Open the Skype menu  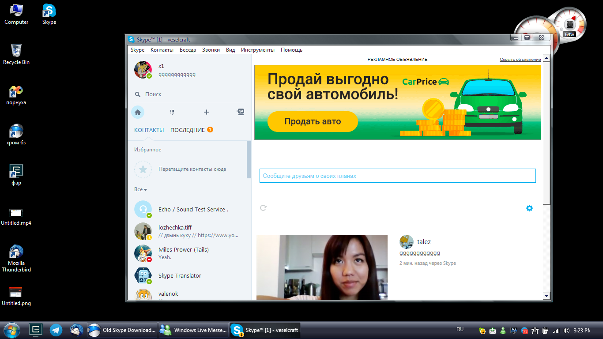[137, 50]
